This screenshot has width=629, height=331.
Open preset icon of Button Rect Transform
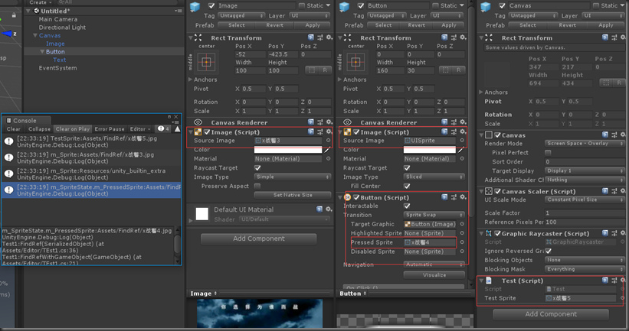click(x=454, y=37)
